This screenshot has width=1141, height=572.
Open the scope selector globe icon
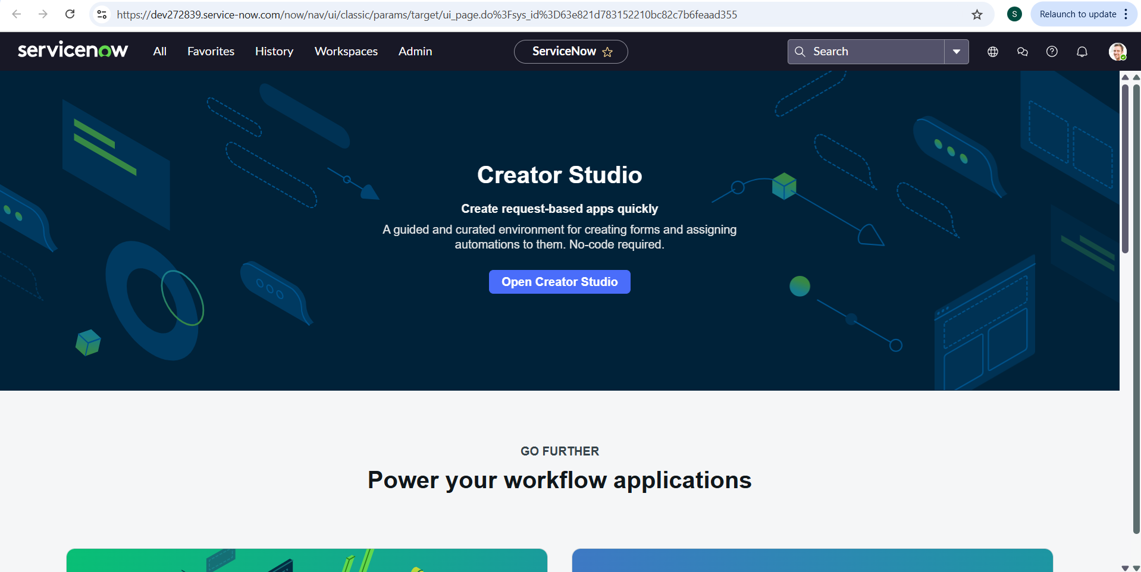[x=992, y=52]
